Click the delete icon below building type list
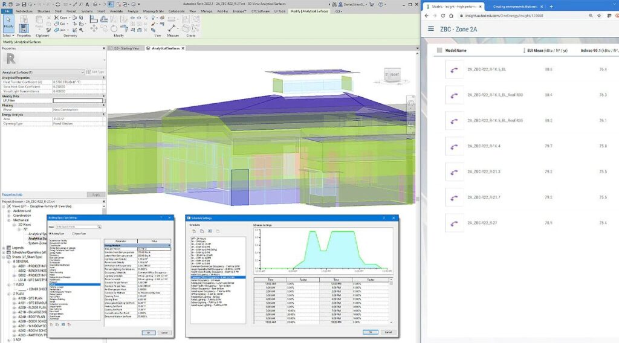Image resolution: width=619 pixels, height=343 pixels. (69, 324)
